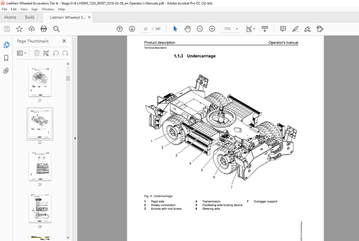Open the Window menu

[x=48, y=9]
